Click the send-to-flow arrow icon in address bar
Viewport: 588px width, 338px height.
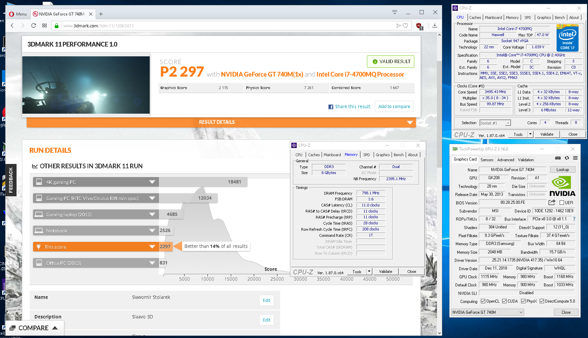point(398,26)
